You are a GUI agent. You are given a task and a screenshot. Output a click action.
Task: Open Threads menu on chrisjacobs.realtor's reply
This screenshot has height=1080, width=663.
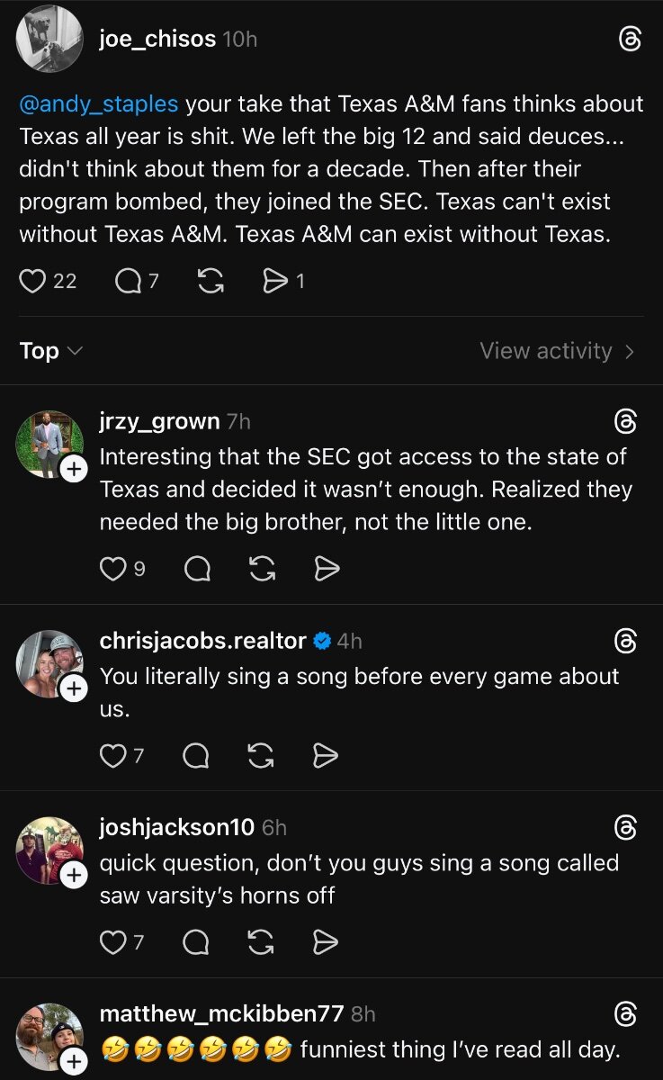click(625, 641)
